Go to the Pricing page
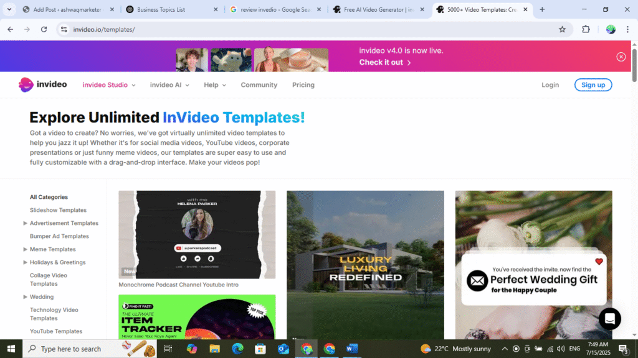This screenshot has height=358, width=638. 303,85
